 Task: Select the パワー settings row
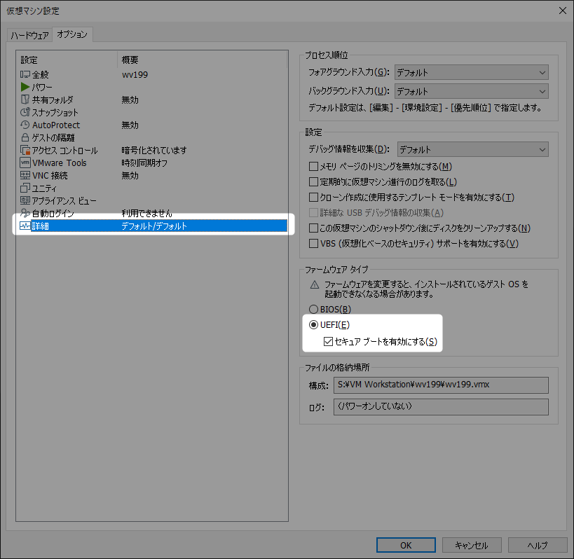(151, 87)
